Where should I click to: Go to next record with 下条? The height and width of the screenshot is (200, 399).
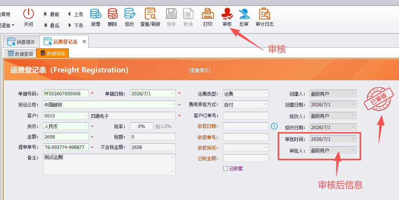pyautogui.click(x=76, y=25)
